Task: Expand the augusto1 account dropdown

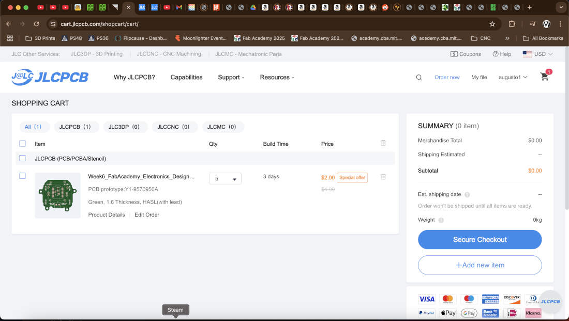Action: click(x=513, y=77)
